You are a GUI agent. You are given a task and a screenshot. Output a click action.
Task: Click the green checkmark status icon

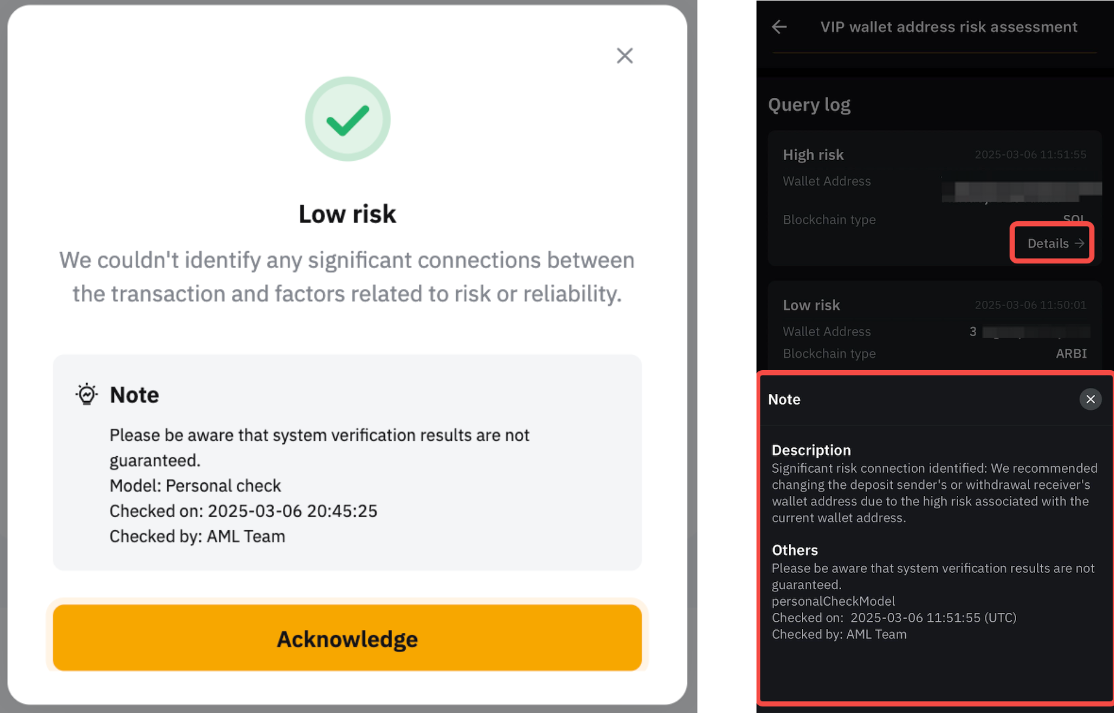348,119
